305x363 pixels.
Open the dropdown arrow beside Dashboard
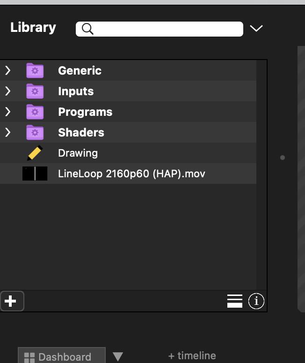pos(118,357)
